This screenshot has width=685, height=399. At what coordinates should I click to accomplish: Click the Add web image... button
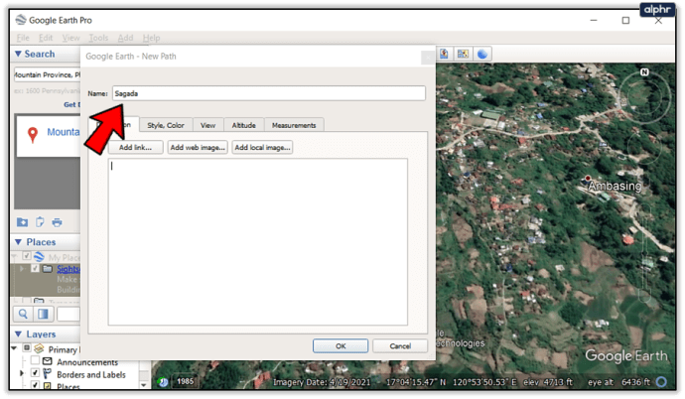[198, 147]
